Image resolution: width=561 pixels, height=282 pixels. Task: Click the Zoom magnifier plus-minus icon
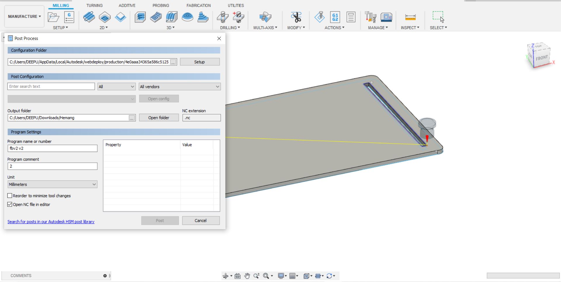coord(257,276)
